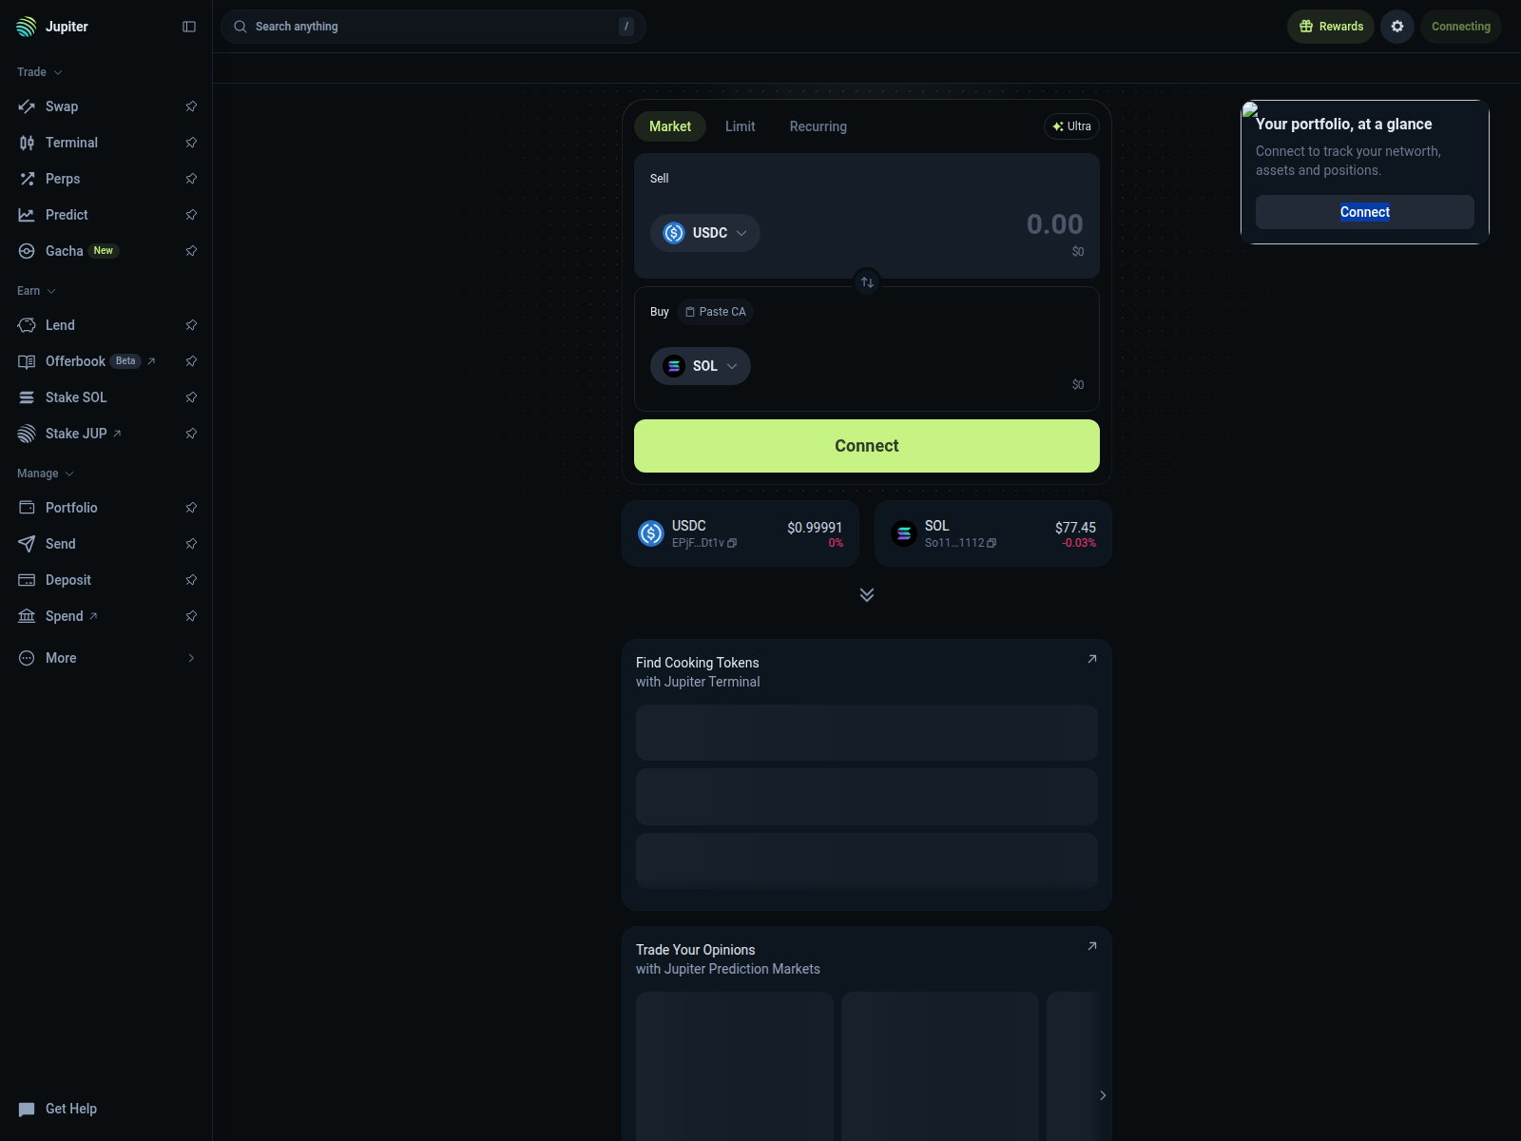Click the green Connect button
1521x1141 pixels.
[x=867, y=446]
